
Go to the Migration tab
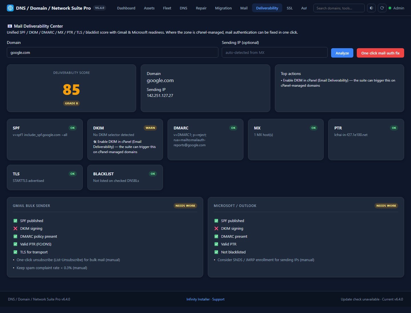point(223,8)
